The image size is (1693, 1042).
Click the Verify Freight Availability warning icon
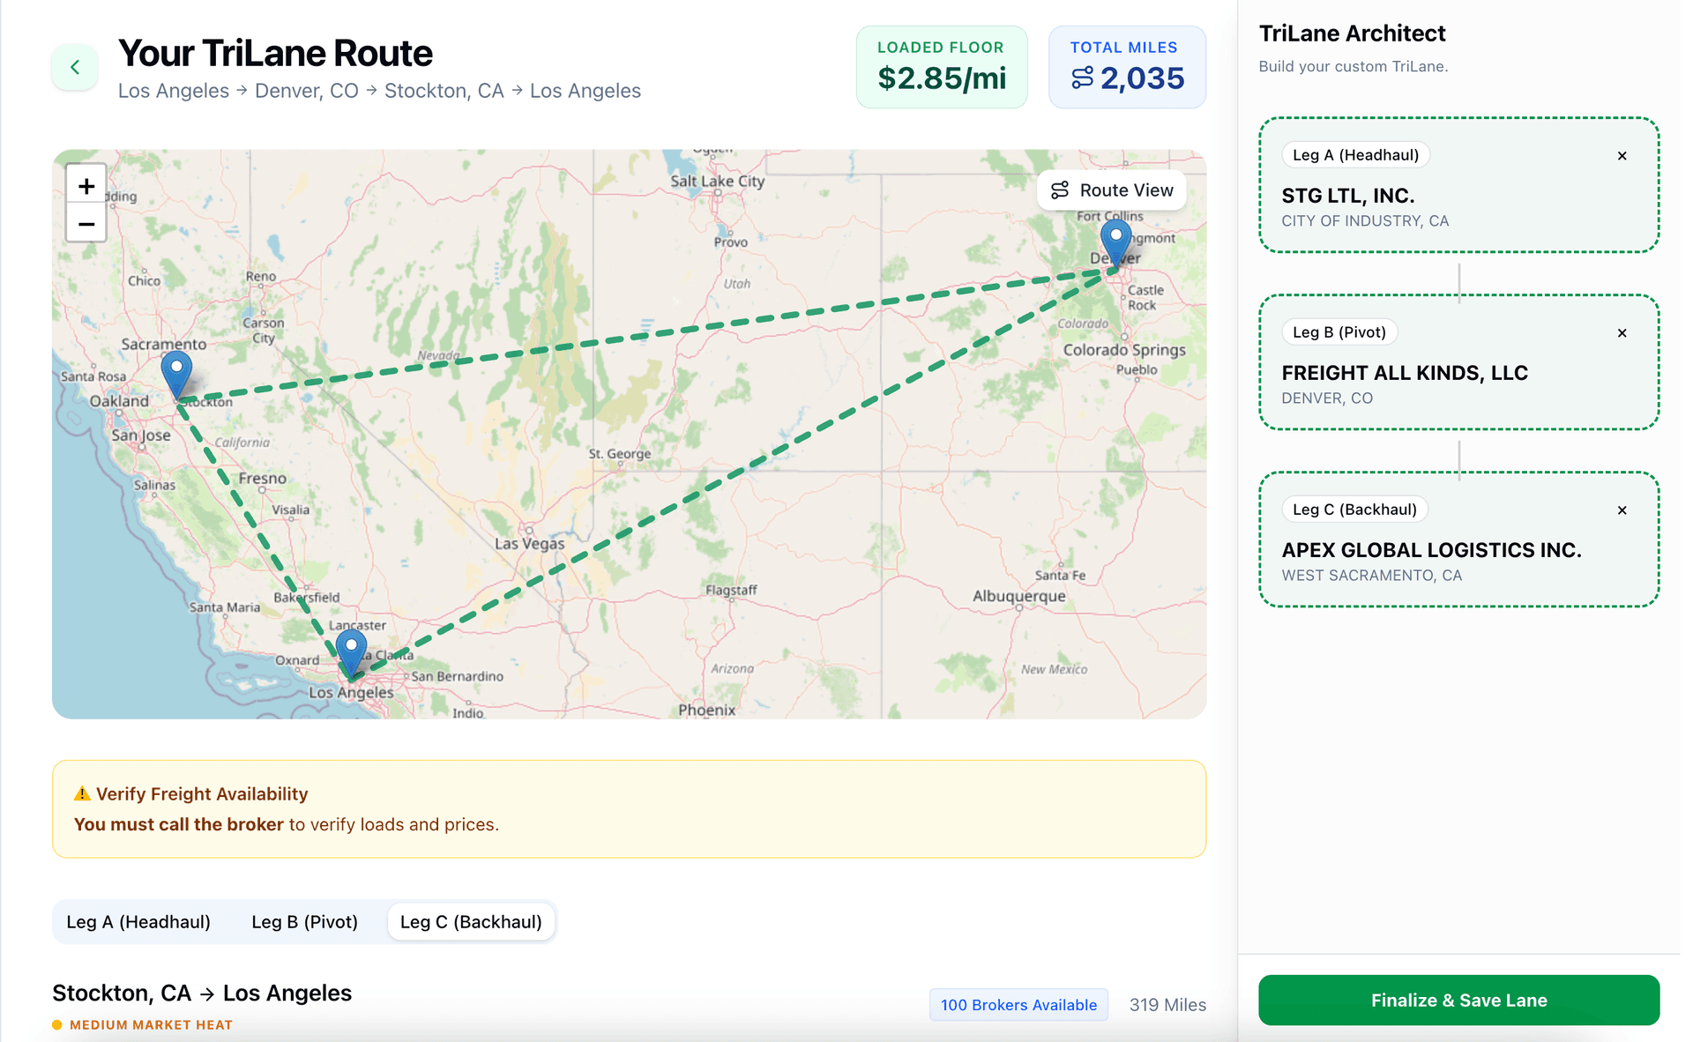82,793
